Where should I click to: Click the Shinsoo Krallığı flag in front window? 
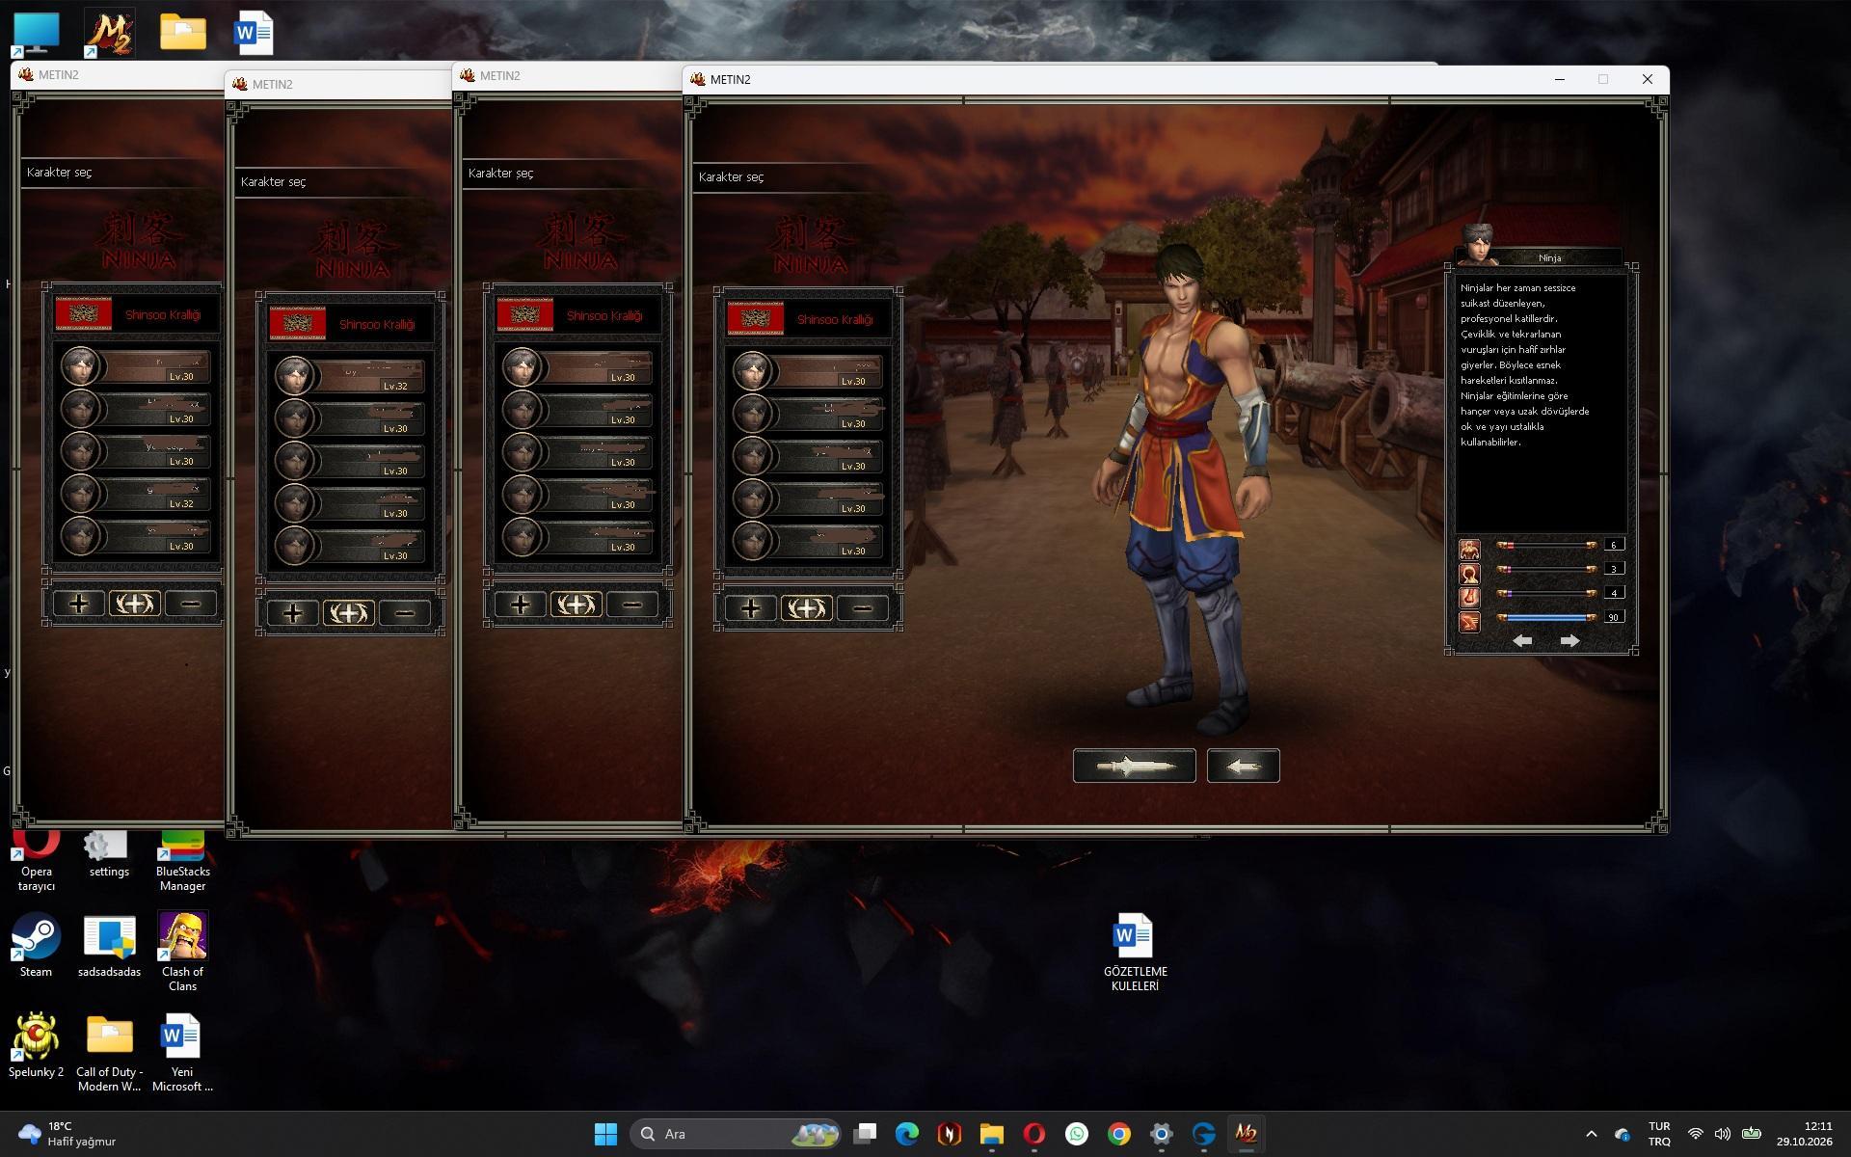(755, 319)
